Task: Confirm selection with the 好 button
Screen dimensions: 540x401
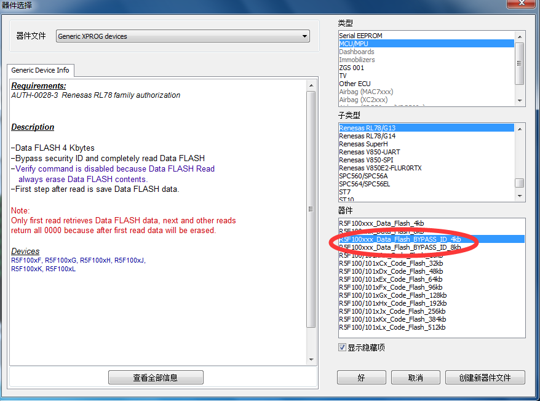Action: [361, 378]
